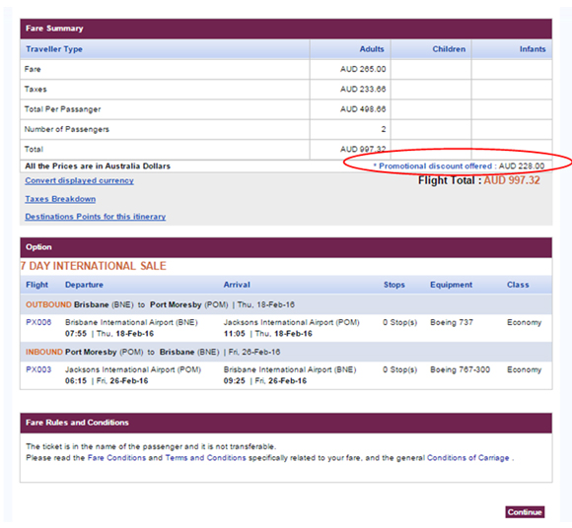The height and width of the screenshot is (528, 572).
Task: Open the Taxes Breakdown link
Action: tap(60, 199)
